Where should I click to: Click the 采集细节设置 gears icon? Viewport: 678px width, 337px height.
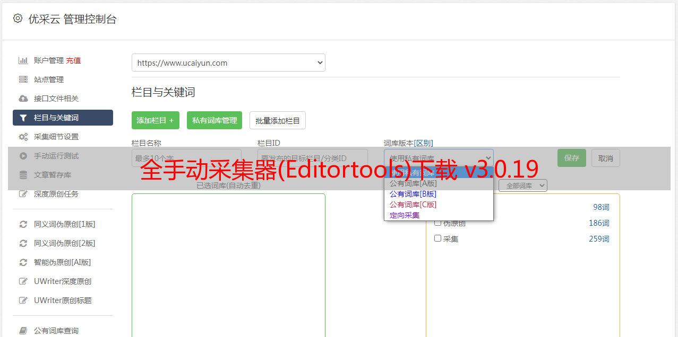23,137
